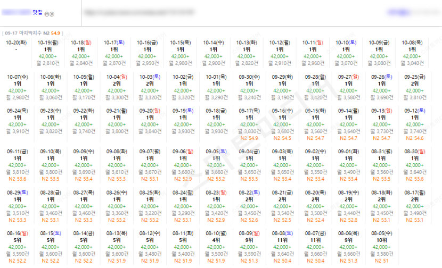
Task: Click the 09-30(수) date header
Action: point(249,77)
